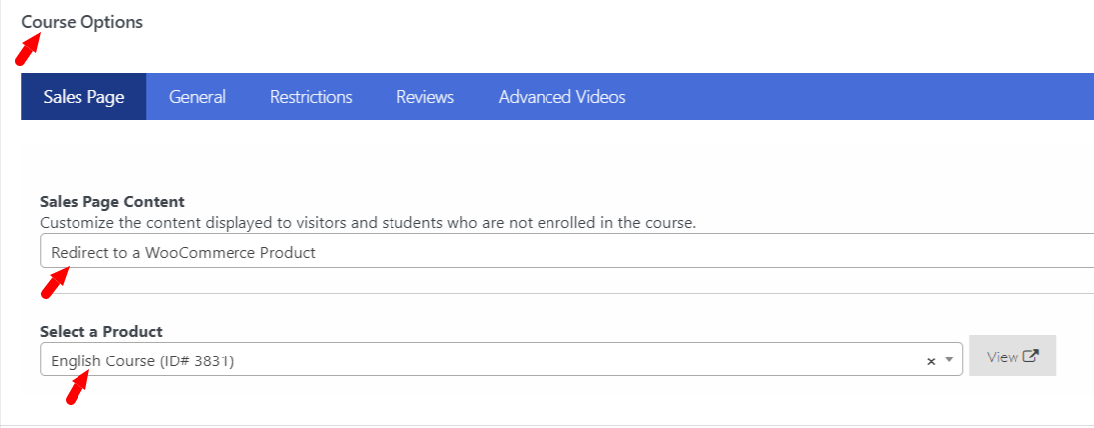Expand product list via the triangle arrow
This screenshot has width=1094, height=428.
[948, 359]
